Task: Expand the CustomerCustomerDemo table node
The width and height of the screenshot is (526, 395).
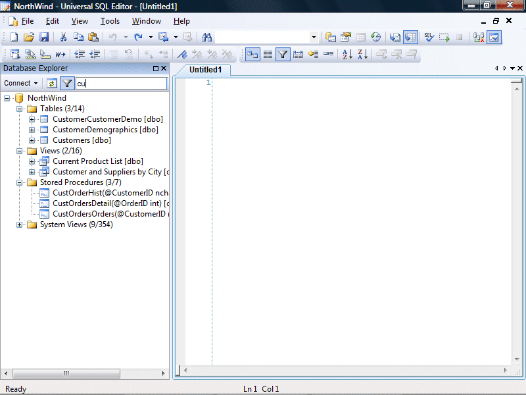Action: pyautogui.click(x=32, y=120)
